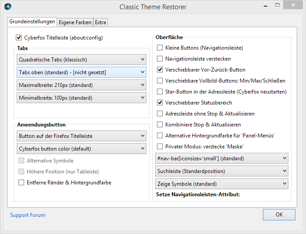Click the Classic Theme Restorer title bar icon

tap(7, 7)
